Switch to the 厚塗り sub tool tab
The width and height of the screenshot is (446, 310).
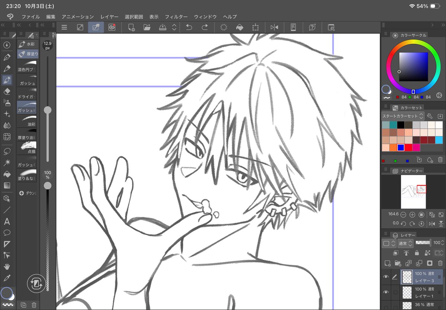(28, 54)
